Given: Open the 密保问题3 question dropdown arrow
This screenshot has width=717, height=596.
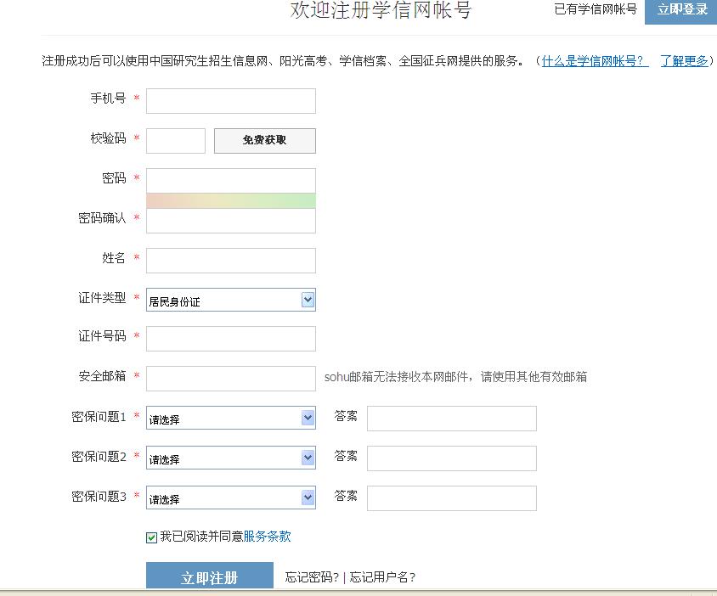Looking at the screenshot, I should (308, 498).
